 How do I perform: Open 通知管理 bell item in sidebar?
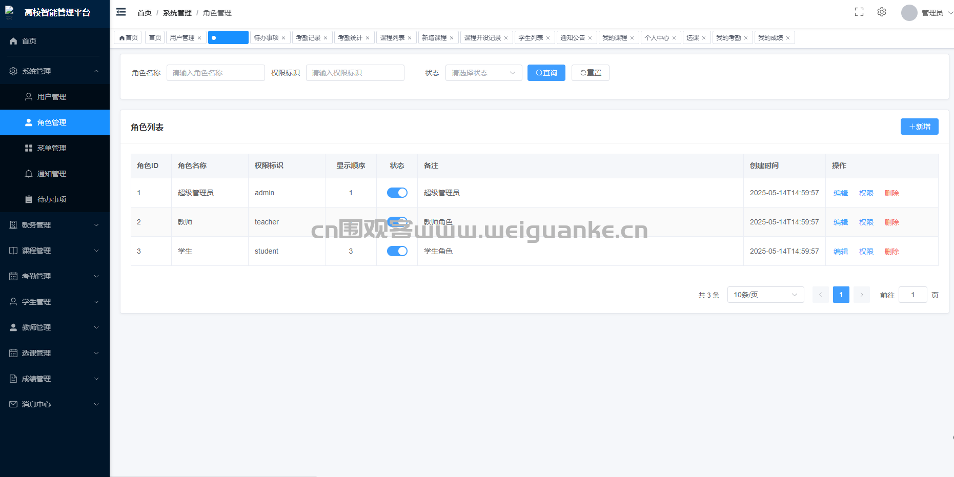pyautogui.click(x=52, y=174)
